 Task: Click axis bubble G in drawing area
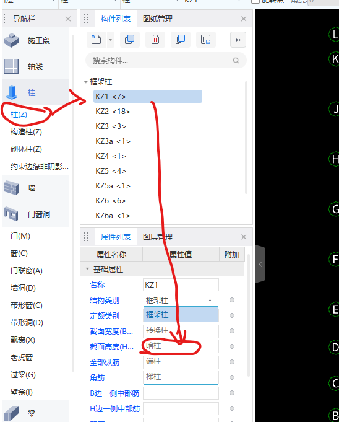click(x=334, y=209)
